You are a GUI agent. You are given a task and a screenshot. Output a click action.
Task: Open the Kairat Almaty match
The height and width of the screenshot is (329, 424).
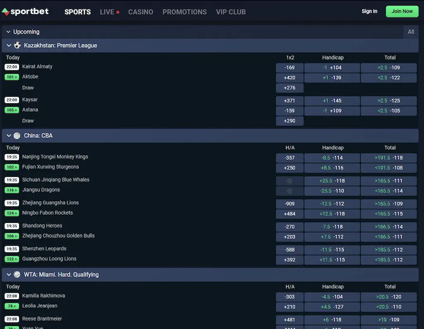pos(37,67)
